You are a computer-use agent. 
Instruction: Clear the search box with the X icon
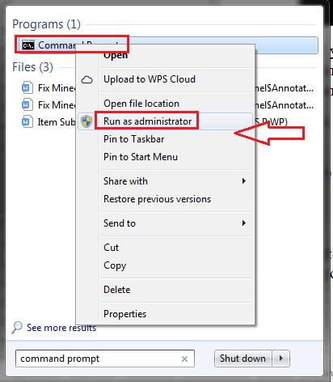[184, 359]
